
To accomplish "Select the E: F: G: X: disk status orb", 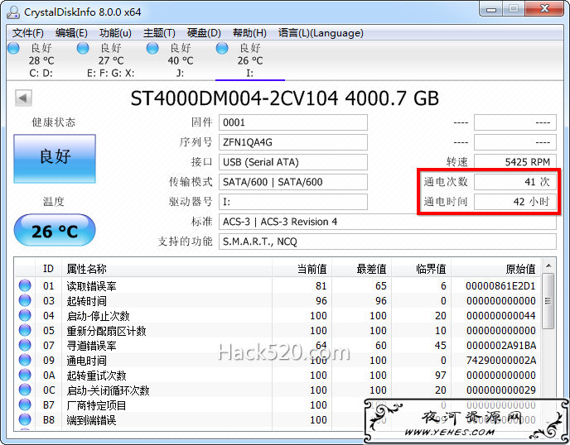I will coord(83,48).
